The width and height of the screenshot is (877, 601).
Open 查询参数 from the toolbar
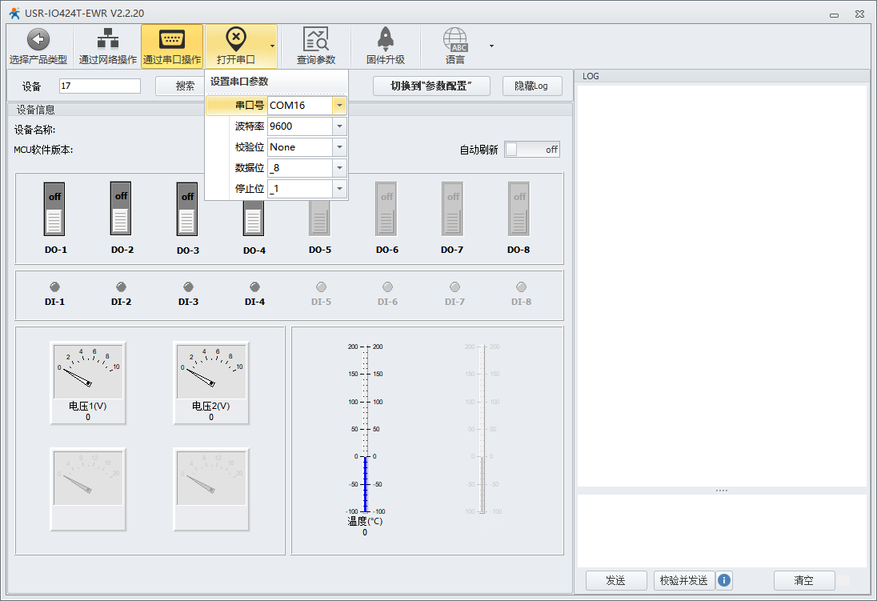[x=316, y=39]
